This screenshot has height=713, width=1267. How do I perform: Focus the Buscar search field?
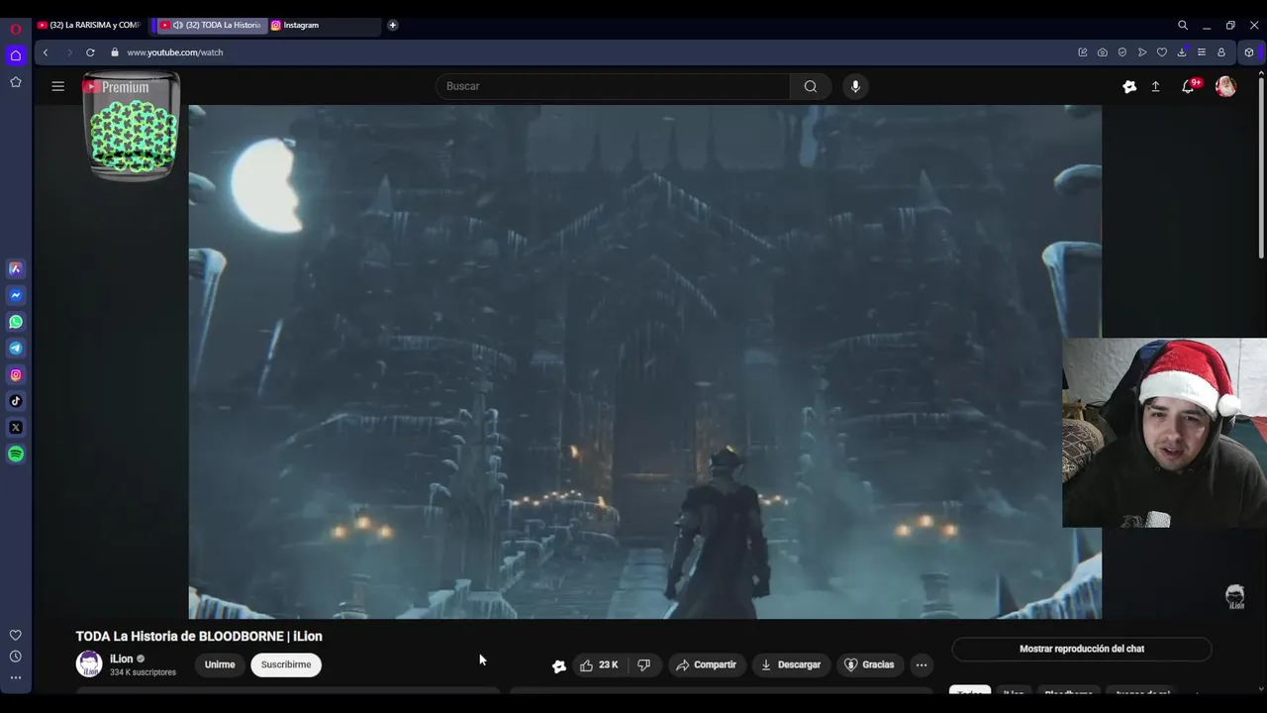coord(613,86)
